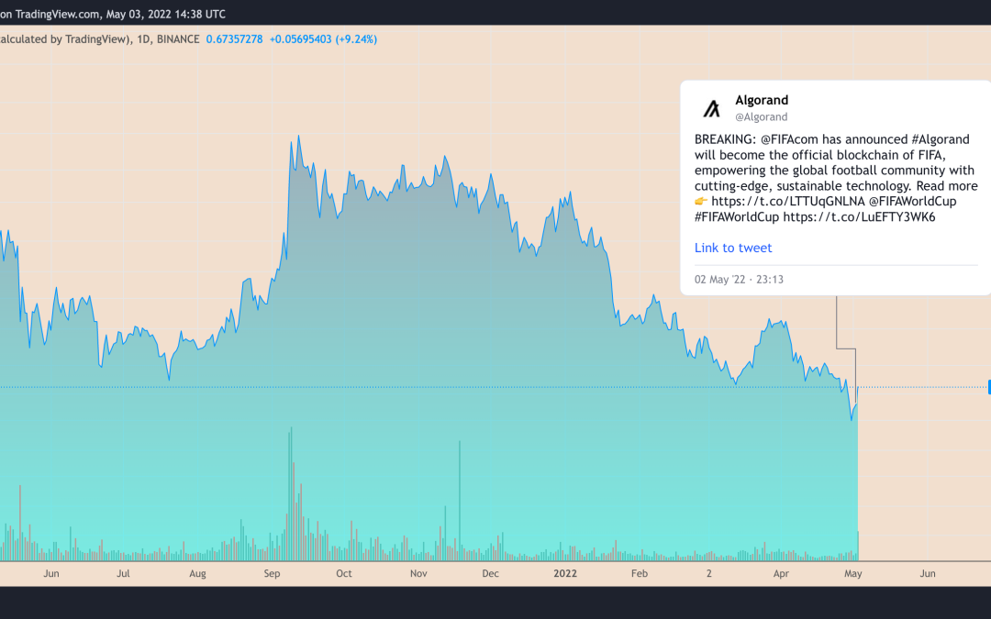Click the header date 'May 03, 2022 14:38 UTC'
991x619 pixels.
[165, 14]
